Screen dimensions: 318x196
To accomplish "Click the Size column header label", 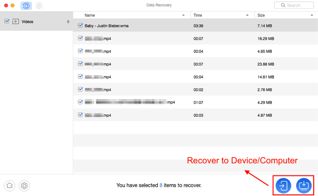I will point(261,15).
